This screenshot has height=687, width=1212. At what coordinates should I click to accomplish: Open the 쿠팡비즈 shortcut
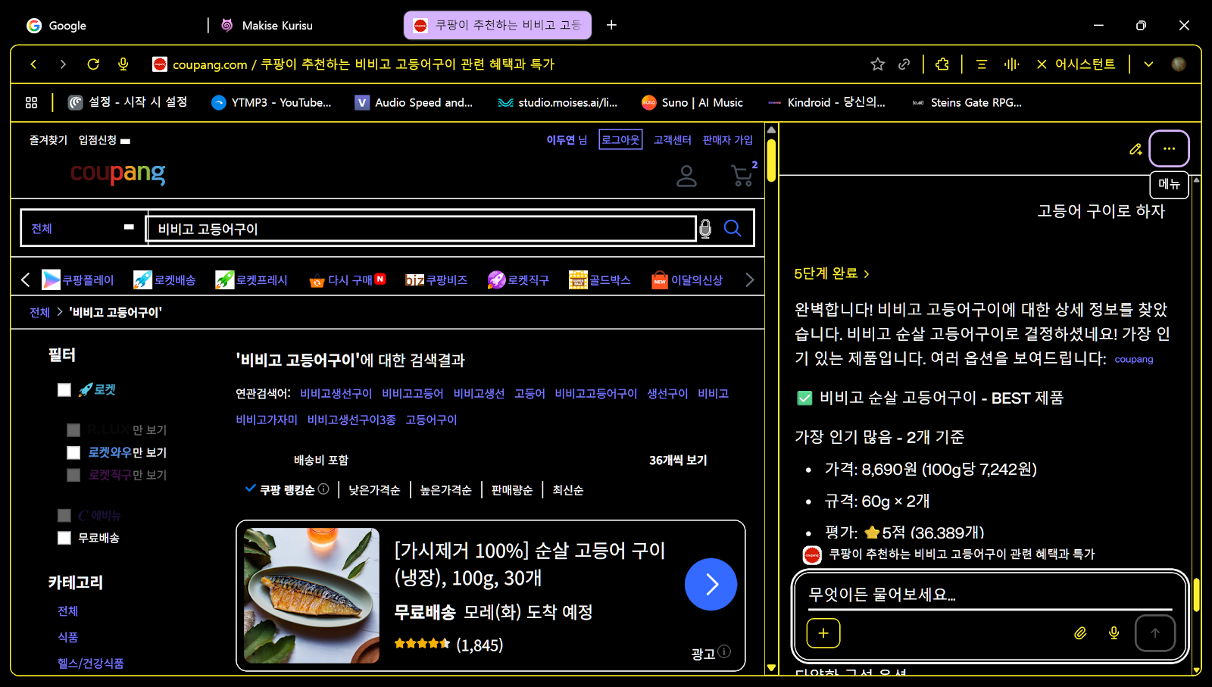(x=436, y=280)
